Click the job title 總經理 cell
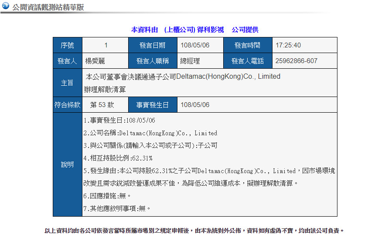 pos(200,61)
